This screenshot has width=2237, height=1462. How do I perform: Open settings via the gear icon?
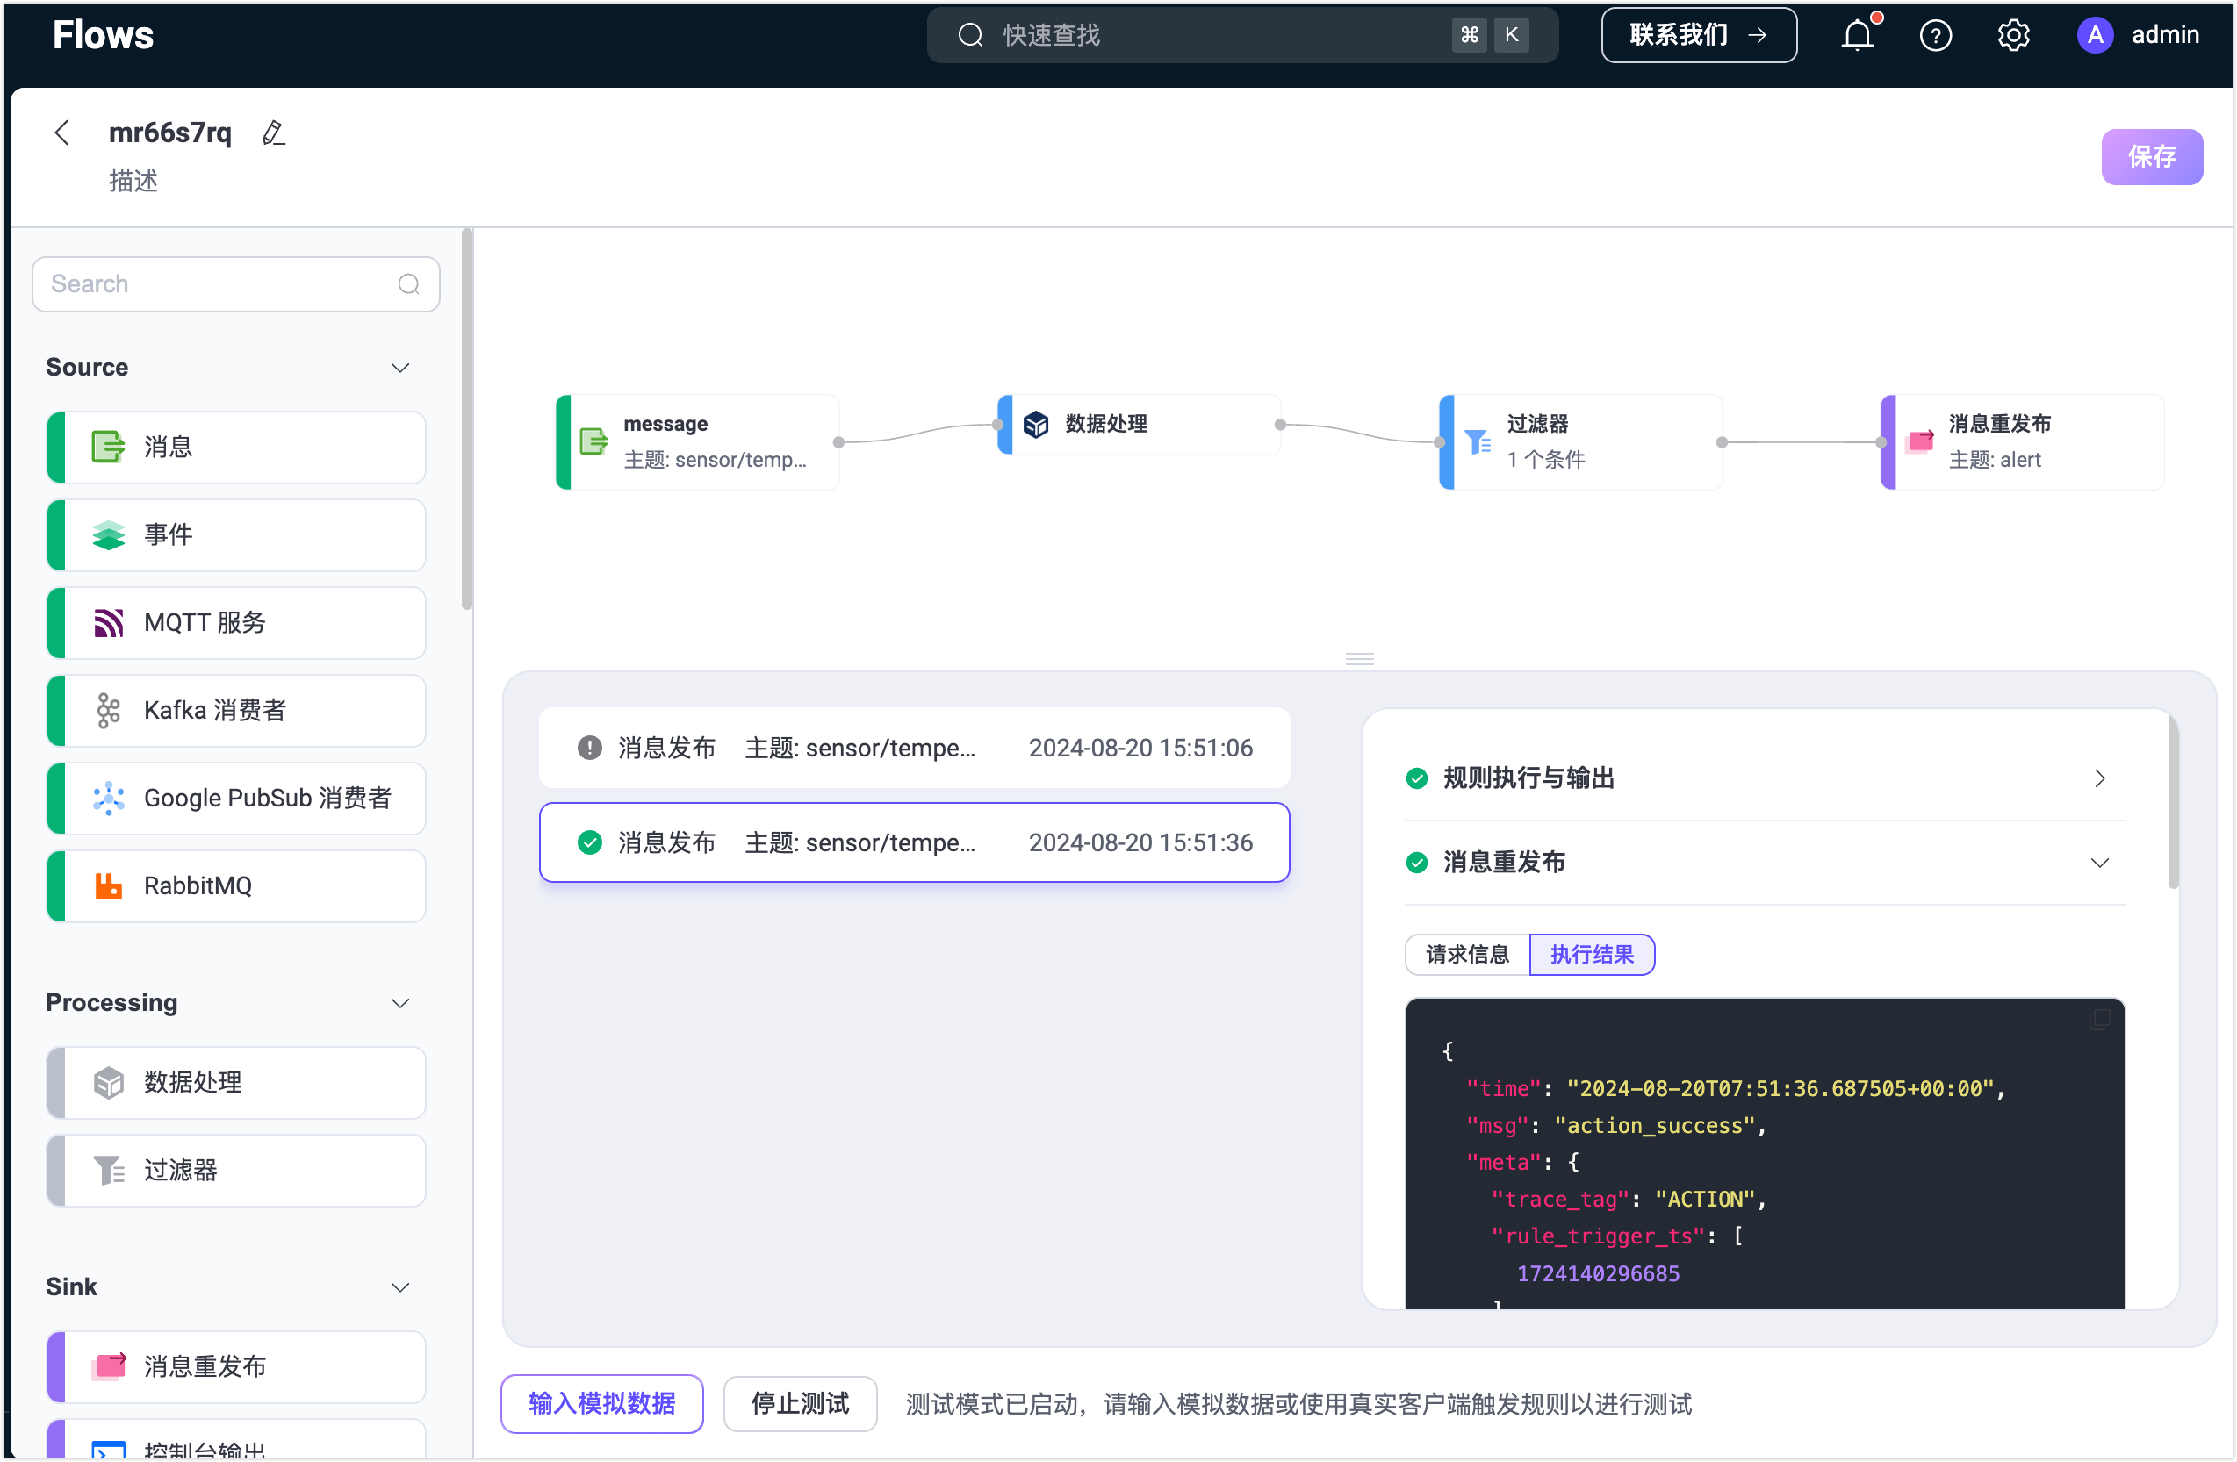2012,36
